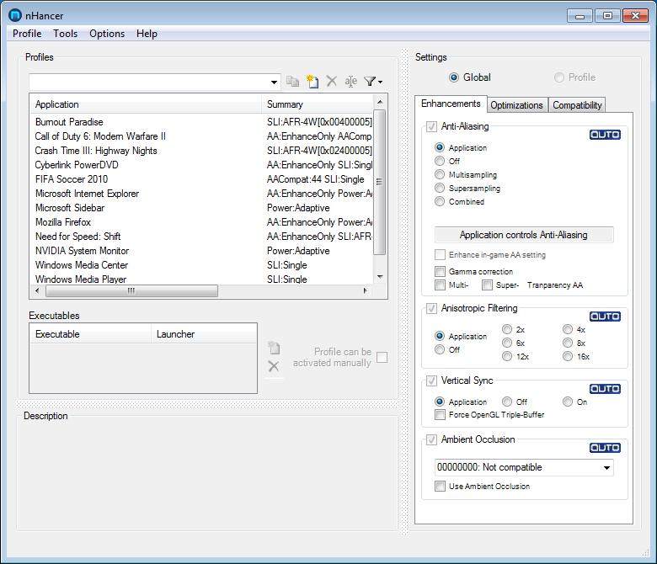Switch to the Optimizations tab
The image size is (657, 564).
(516, 105)
